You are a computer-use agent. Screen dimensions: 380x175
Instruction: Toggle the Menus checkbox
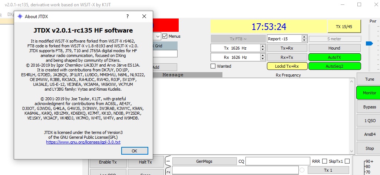[x=165, y=36]
